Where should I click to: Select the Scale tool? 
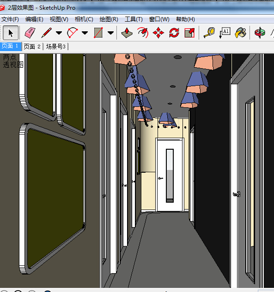point(189,33)
